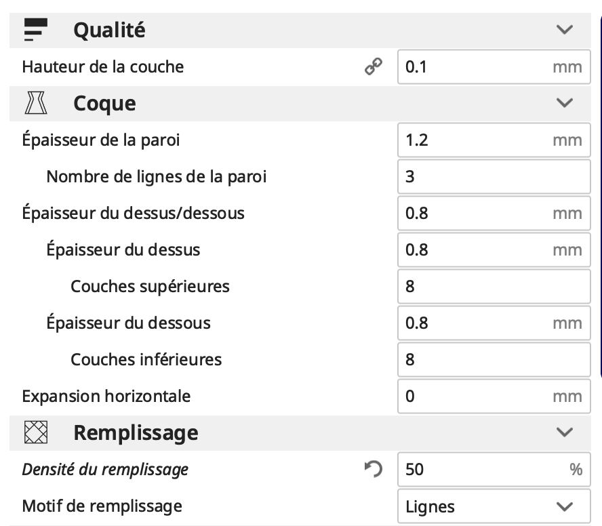Collapse the Coque section chevron
The width and height of the screenshot is (602, 526).
pos(564,103)
